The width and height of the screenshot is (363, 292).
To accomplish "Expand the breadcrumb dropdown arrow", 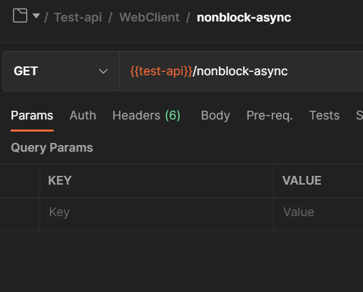I will click(36, 15).
